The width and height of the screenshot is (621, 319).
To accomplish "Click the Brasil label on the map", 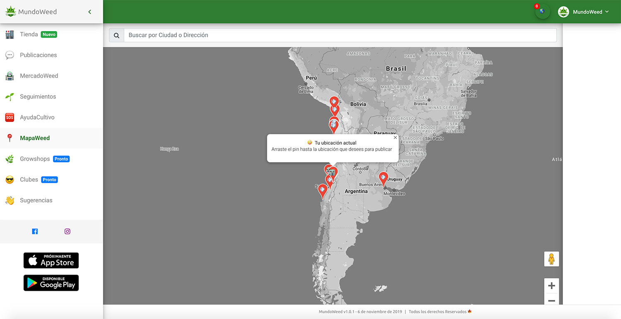I will coord(396,69).
